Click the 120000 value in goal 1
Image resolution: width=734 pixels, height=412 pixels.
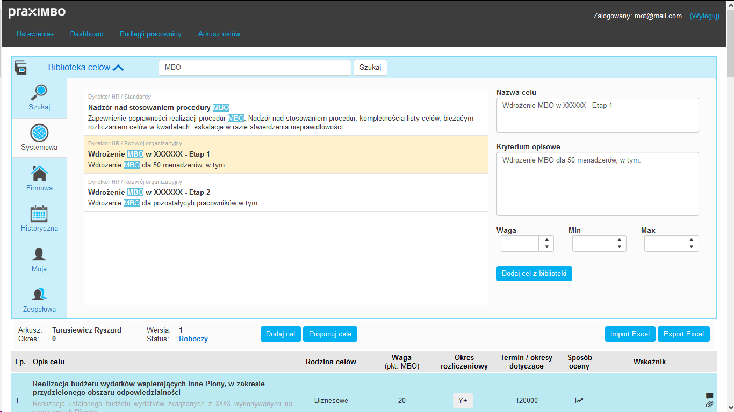pyautogui.click(x=526, y=401)
